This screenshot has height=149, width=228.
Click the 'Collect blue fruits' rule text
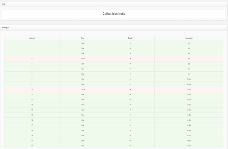pyautogui.click(x=114, y=14)
